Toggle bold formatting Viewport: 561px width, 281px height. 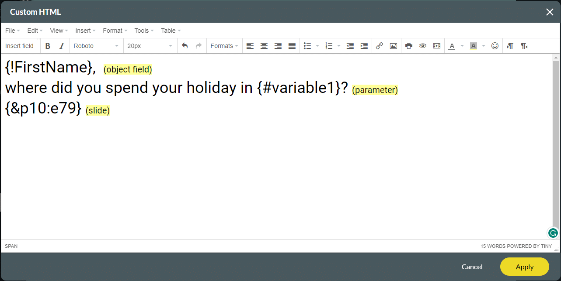(47, 46)
